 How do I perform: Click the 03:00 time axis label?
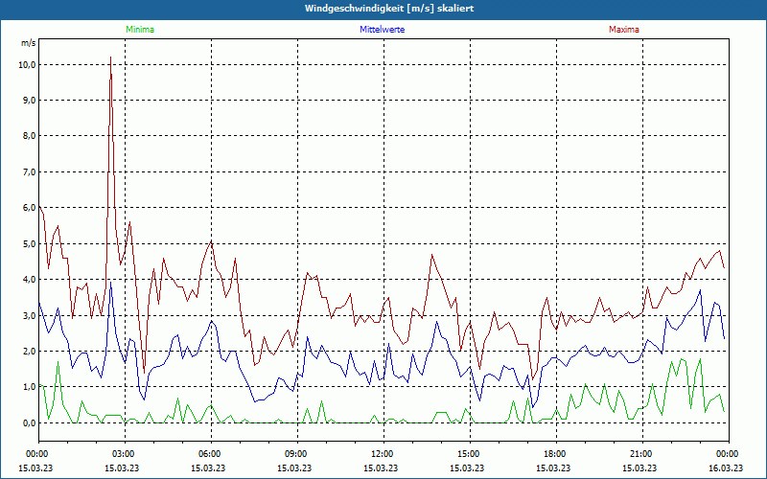[125, 454]
